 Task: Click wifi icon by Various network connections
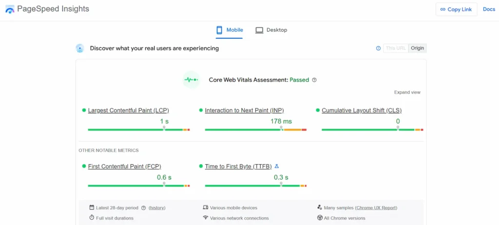pyautogui.click(x=205, y=218)
